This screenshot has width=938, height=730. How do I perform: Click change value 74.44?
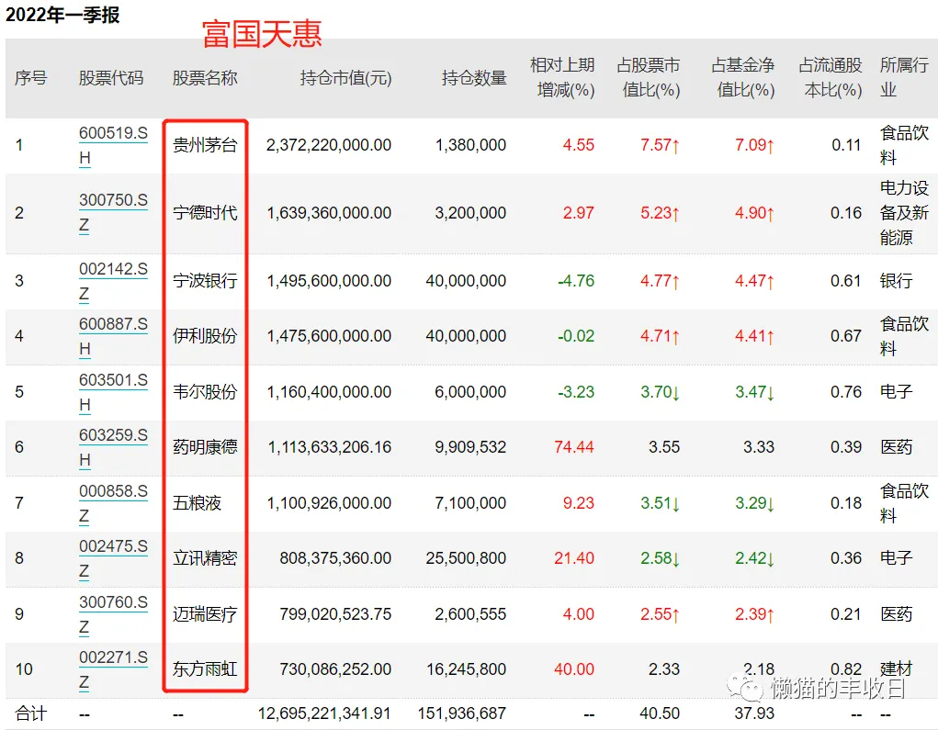pos(574,447)
